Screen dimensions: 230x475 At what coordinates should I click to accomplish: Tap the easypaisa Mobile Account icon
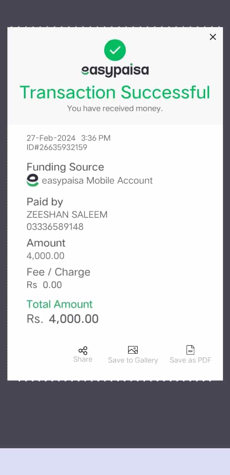pos(33,181)
